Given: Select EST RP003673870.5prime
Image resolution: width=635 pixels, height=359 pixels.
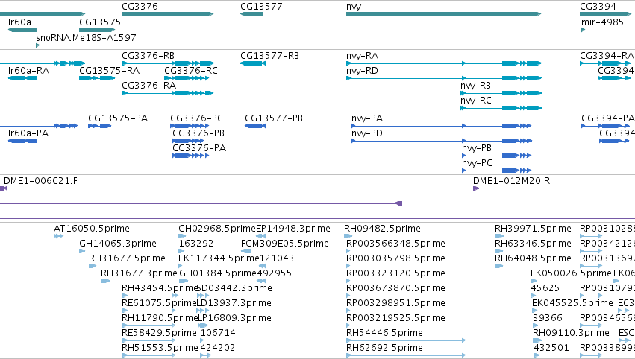Looking at the screenshot, I should pos(348,296).
